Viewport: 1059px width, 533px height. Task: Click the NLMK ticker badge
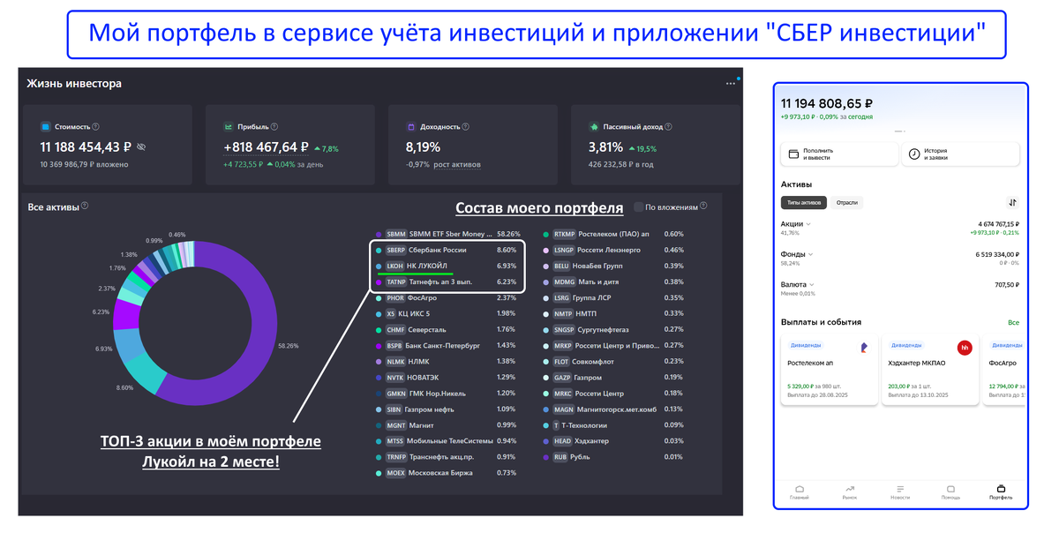coord(395,362)
